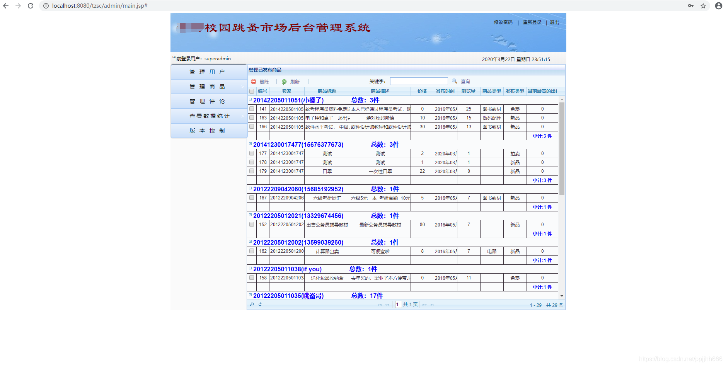This screenshot has width=726, height=366.
Task: Collapse group 20122205012021(13329674456)
Action: click(250, 215)
